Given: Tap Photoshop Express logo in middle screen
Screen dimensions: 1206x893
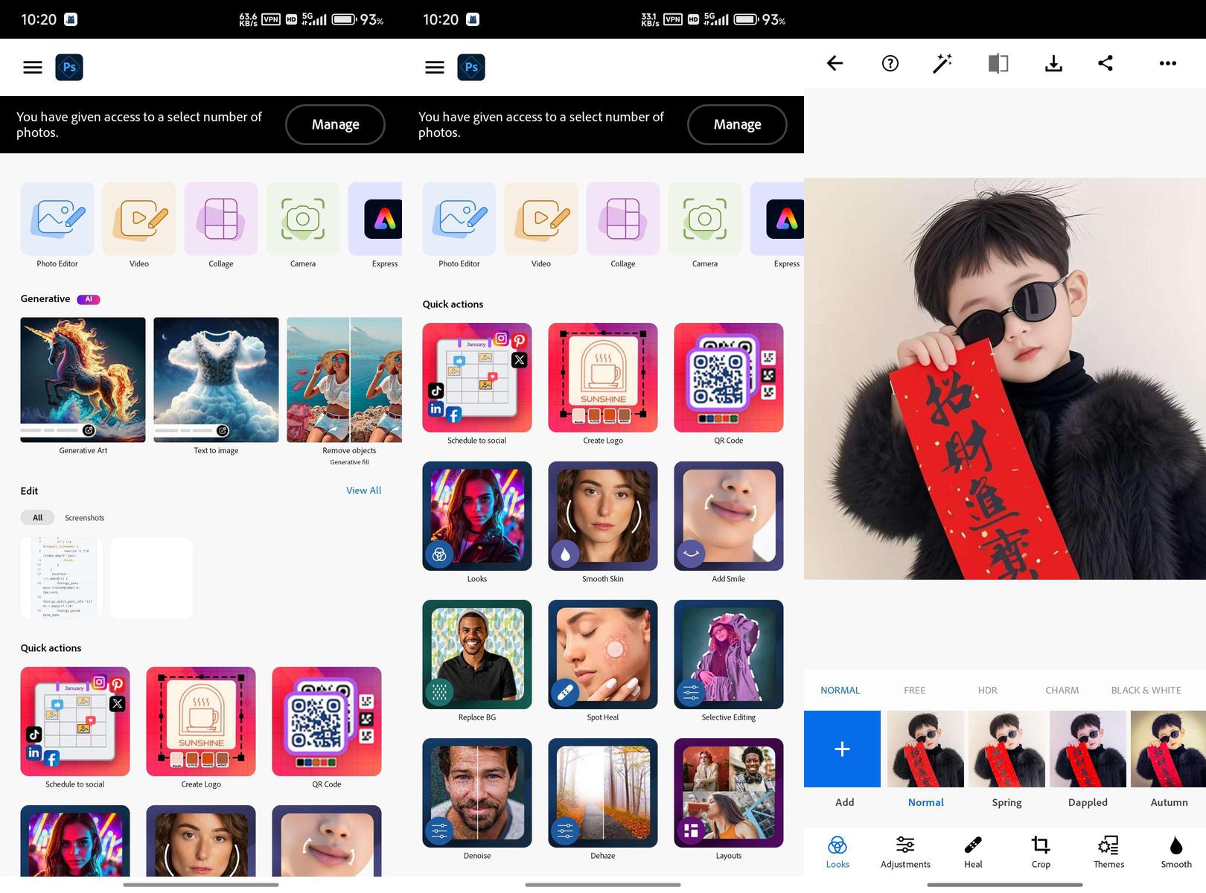Looking at the screenshot, I should (x=471, y=67).
